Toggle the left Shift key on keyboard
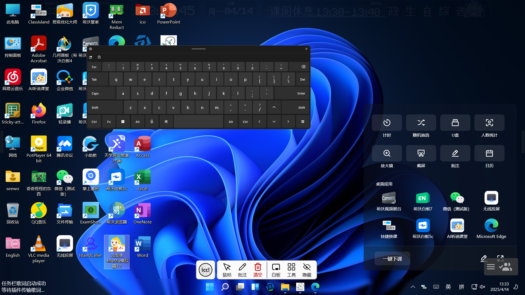Viewport: 525px width, 295px height. (105, 108)
